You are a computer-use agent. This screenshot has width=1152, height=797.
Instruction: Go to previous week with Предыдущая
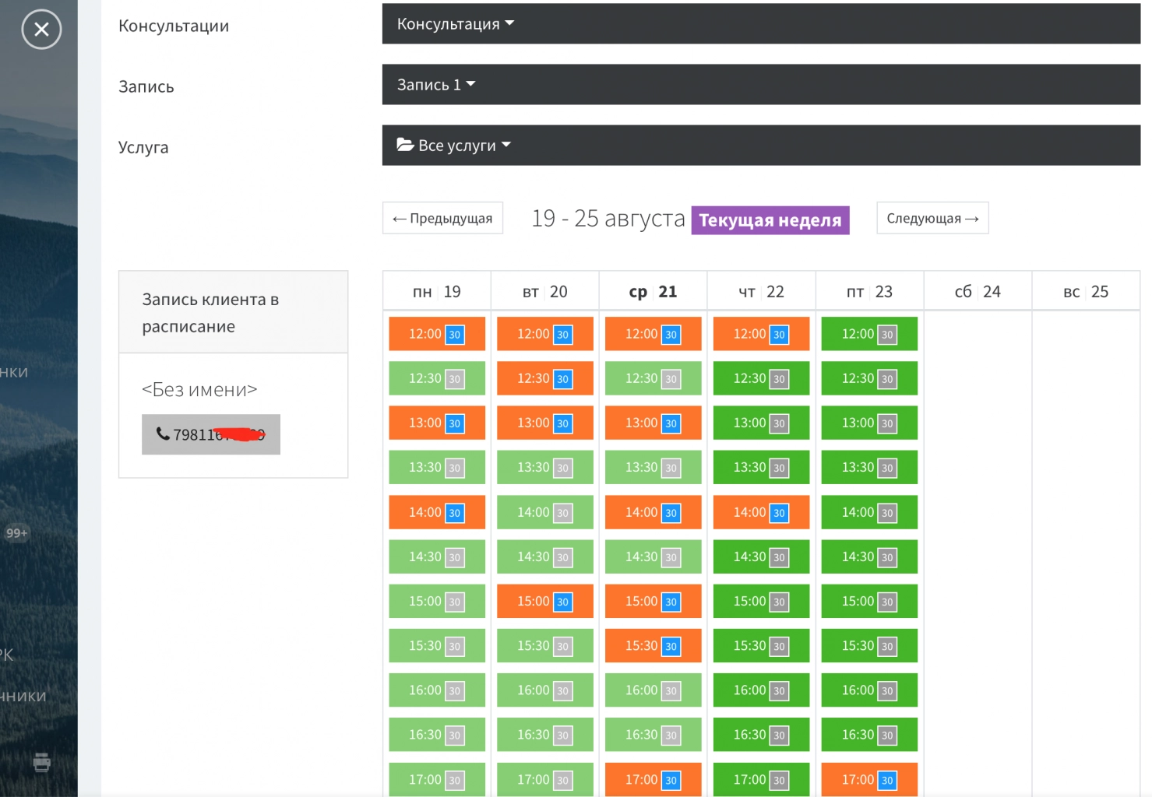point(442,219)
